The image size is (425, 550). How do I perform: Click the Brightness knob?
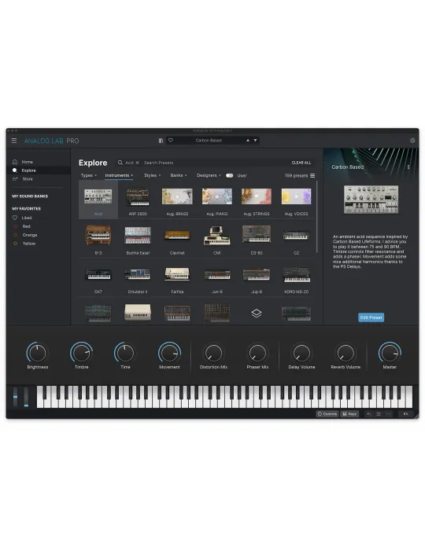point(37,353)
